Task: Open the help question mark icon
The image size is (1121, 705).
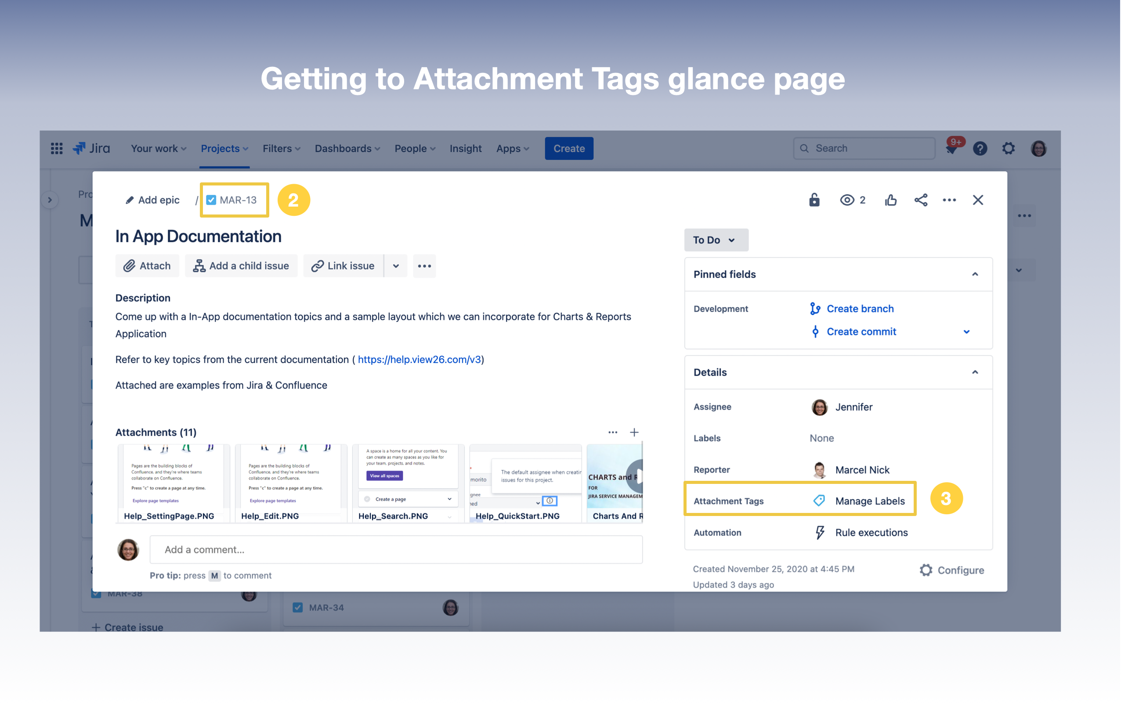Action: 980,148
